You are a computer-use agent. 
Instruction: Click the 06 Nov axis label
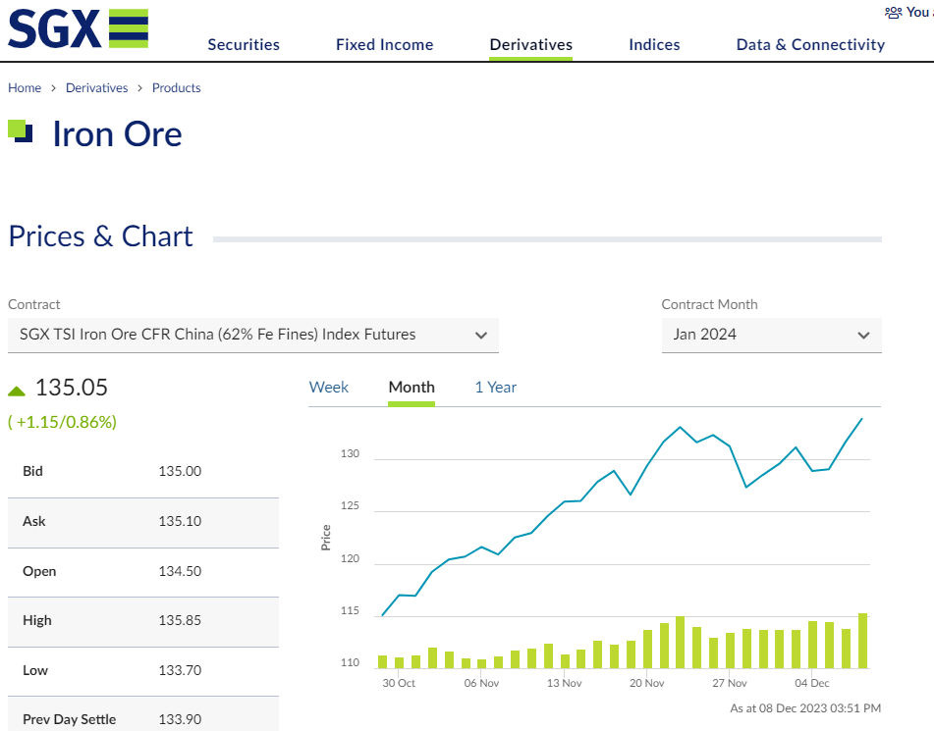pos(481,683)
